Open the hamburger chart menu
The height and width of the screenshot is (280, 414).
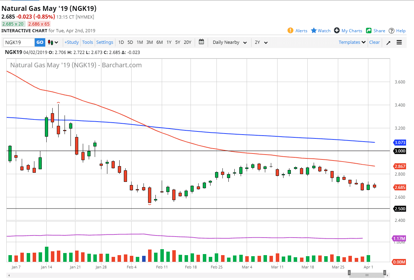[x=399, y=42]
